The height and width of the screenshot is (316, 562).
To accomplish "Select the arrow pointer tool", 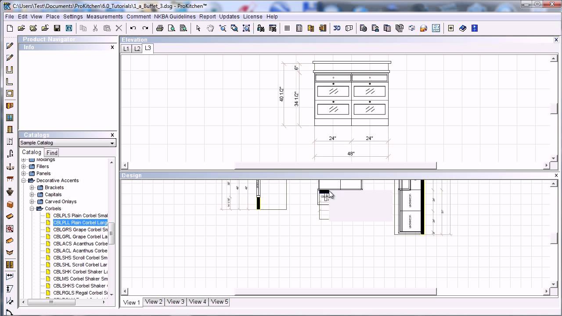I will point(198,28).
